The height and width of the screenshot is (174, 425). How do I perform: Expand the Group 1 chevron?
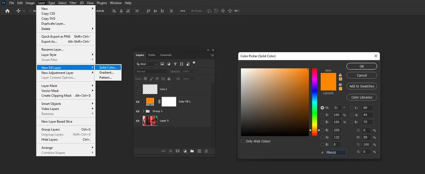point(143,111)
